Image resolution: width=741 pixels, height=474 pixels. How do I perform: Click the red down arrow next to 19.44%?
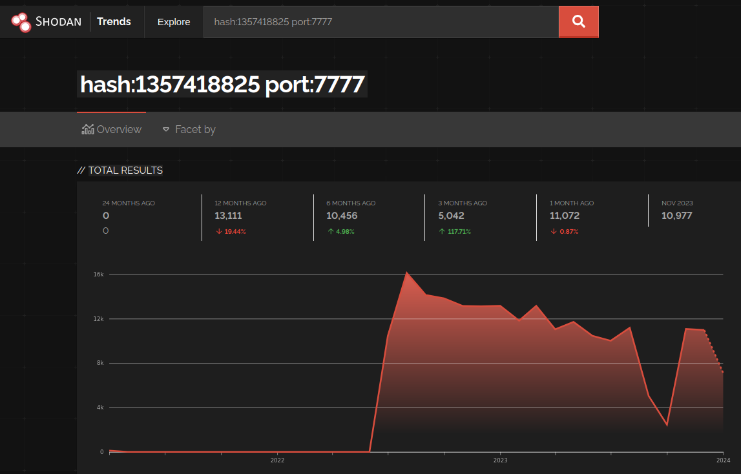coord(218,231)
